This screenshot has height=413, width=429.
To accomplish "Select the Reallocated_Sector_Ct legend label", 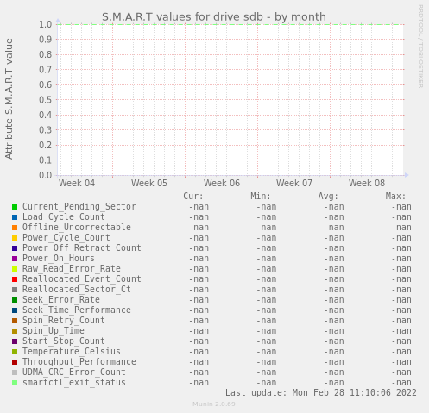I will pos(77,290).
